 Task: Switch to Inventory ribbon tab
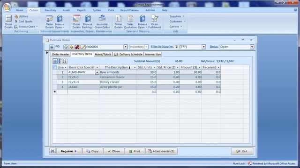pos(50,10)
